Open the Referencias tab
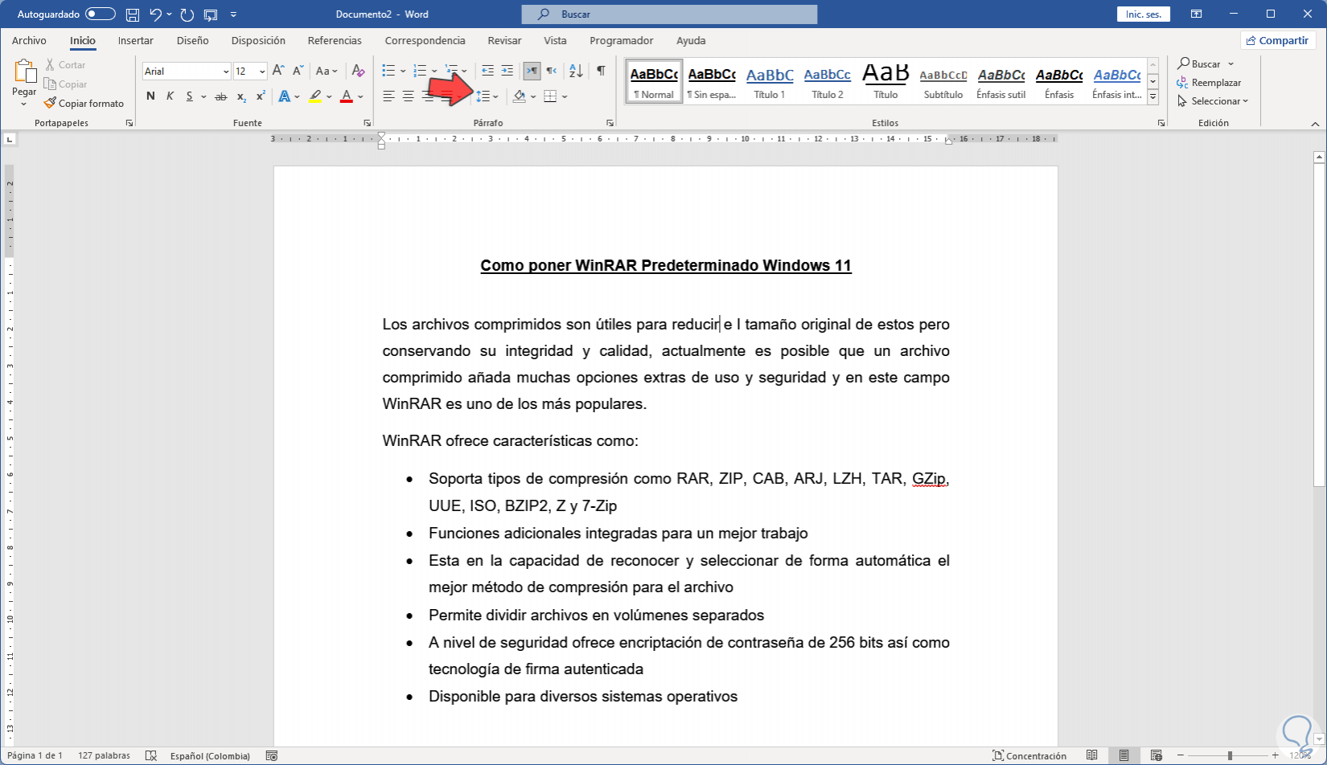The width and height of the screenshot is (1327, 765). click(335, 40)
